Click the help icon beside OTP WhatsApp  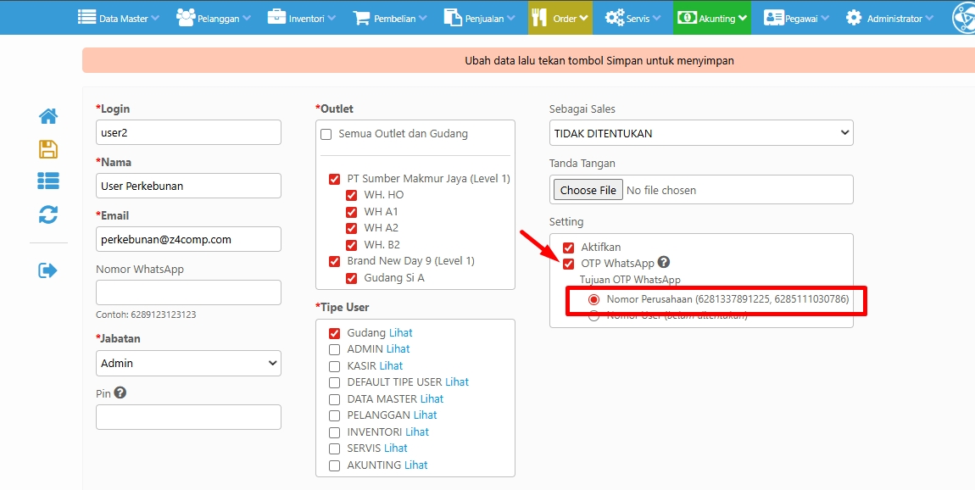click(664, 263)
